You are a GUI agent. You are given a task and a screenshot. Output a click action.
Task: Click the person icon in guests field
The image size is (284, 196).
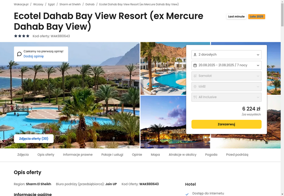195,55
